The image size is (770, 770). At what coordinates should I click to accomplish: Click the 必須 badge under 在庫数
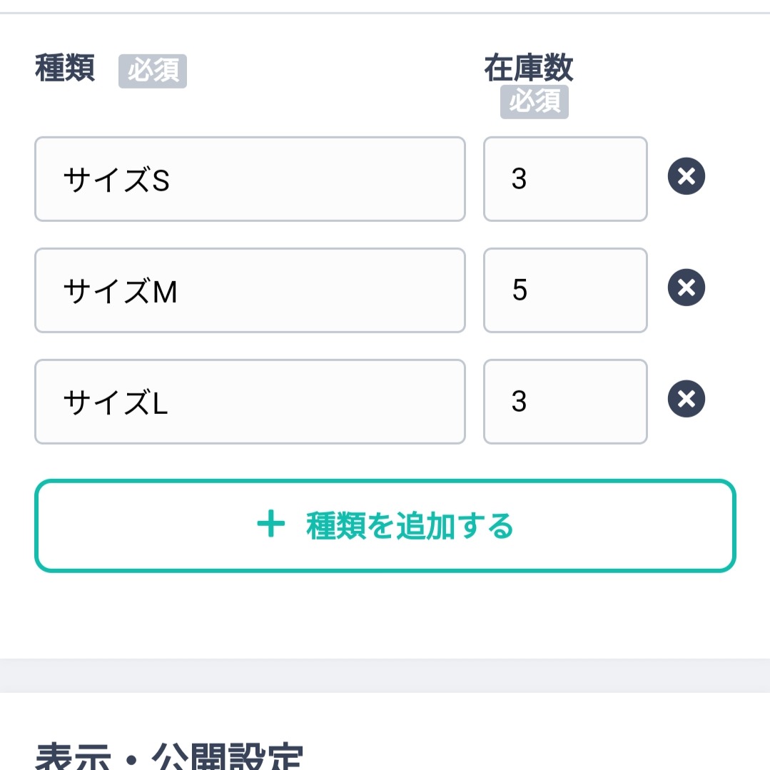[535, 101]
